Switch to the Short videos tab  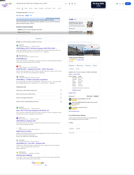point(48,8)
